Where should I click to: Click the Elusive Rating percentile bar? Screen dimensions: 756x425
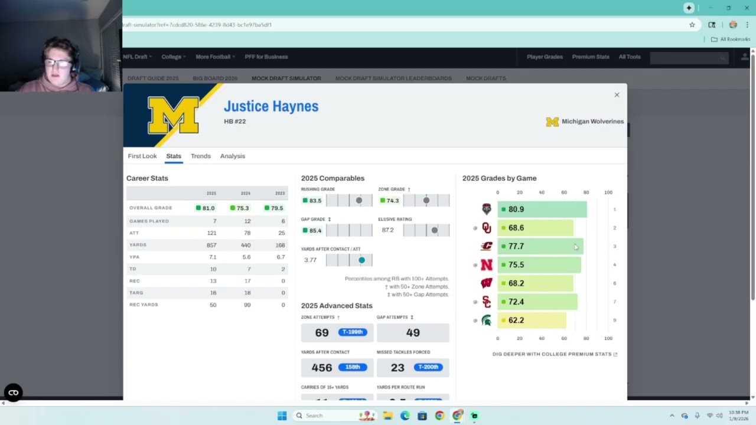pos(426,230)
